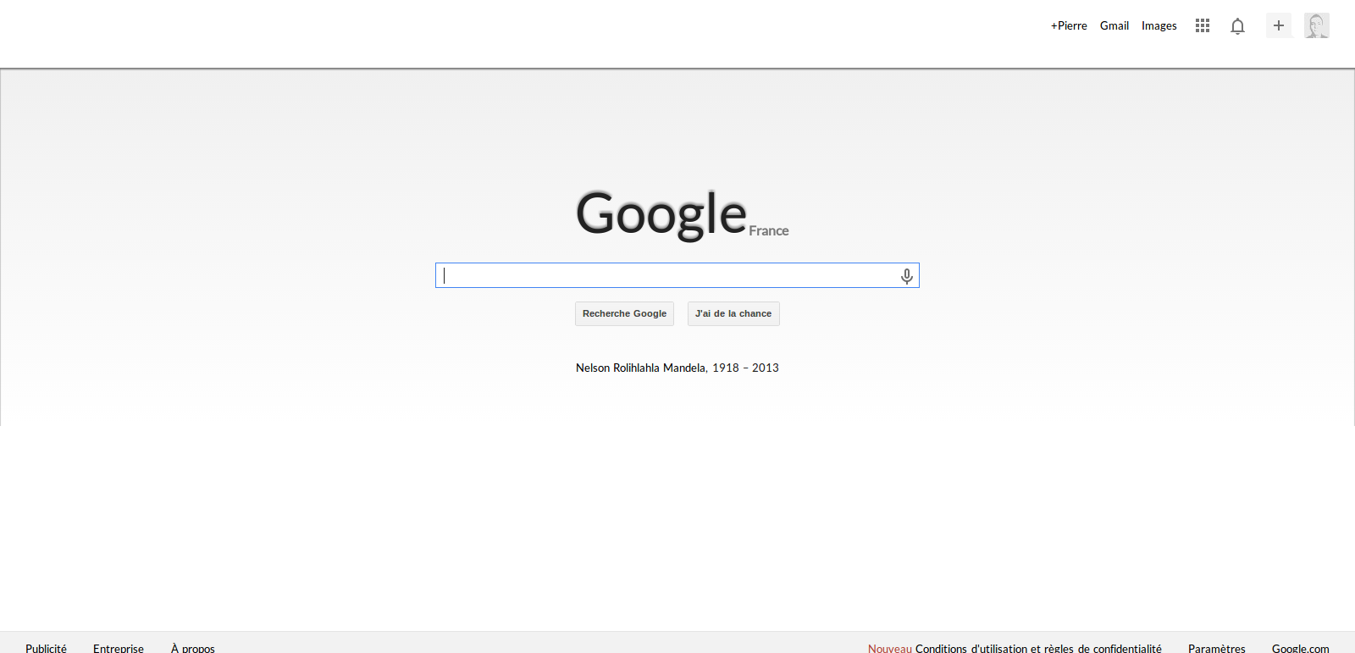Click the plus share icon
Viewport: 1355px width, 653px height.
coord(1279,25)
